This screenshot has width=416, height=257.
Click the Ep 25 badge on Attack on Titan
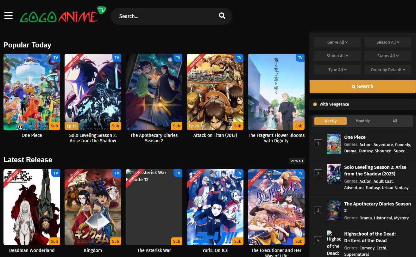pos(194,126)
